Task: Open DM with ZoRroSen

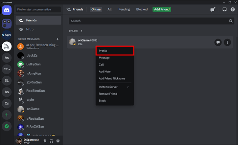Action: (x=38, y=82)
